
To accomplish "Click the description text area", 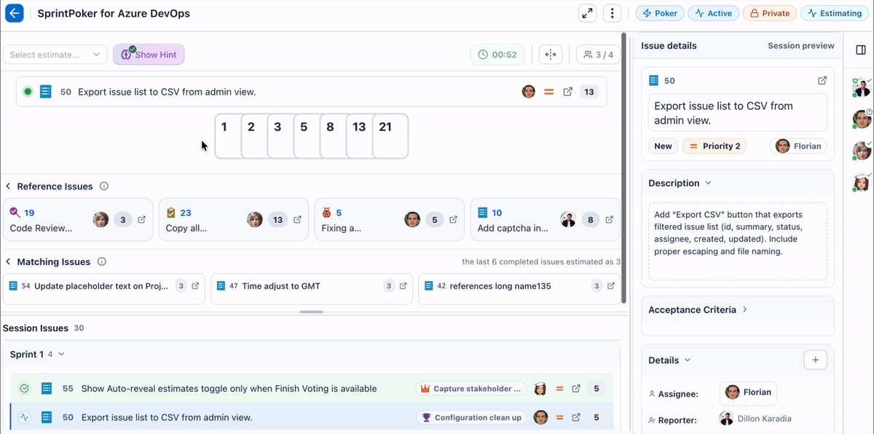I will (x=738, y=242).
